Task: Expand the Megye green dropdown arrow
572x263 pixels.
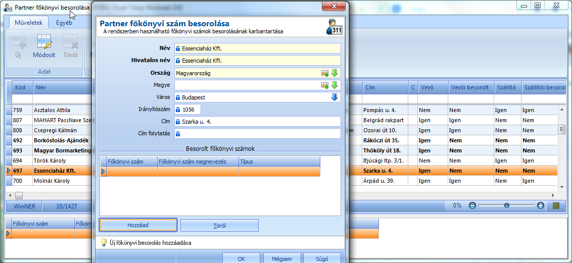Action: [x=335, y=85]
